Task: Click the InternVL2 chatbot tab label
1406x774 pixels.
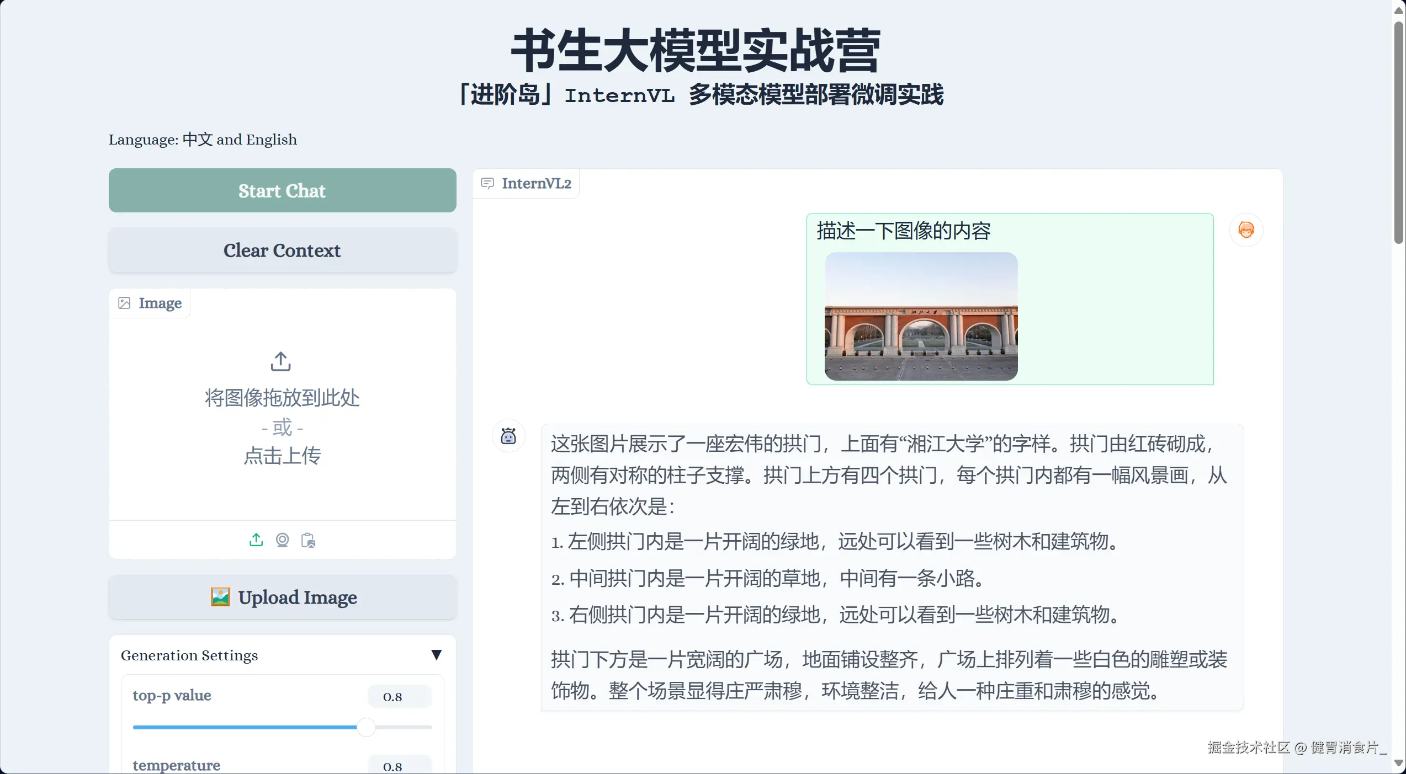Action: point(536,183)
